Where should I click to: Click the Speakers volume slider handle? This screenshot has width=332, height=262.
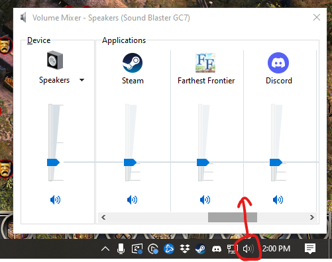pyautogui.click(x=53, y=163)
